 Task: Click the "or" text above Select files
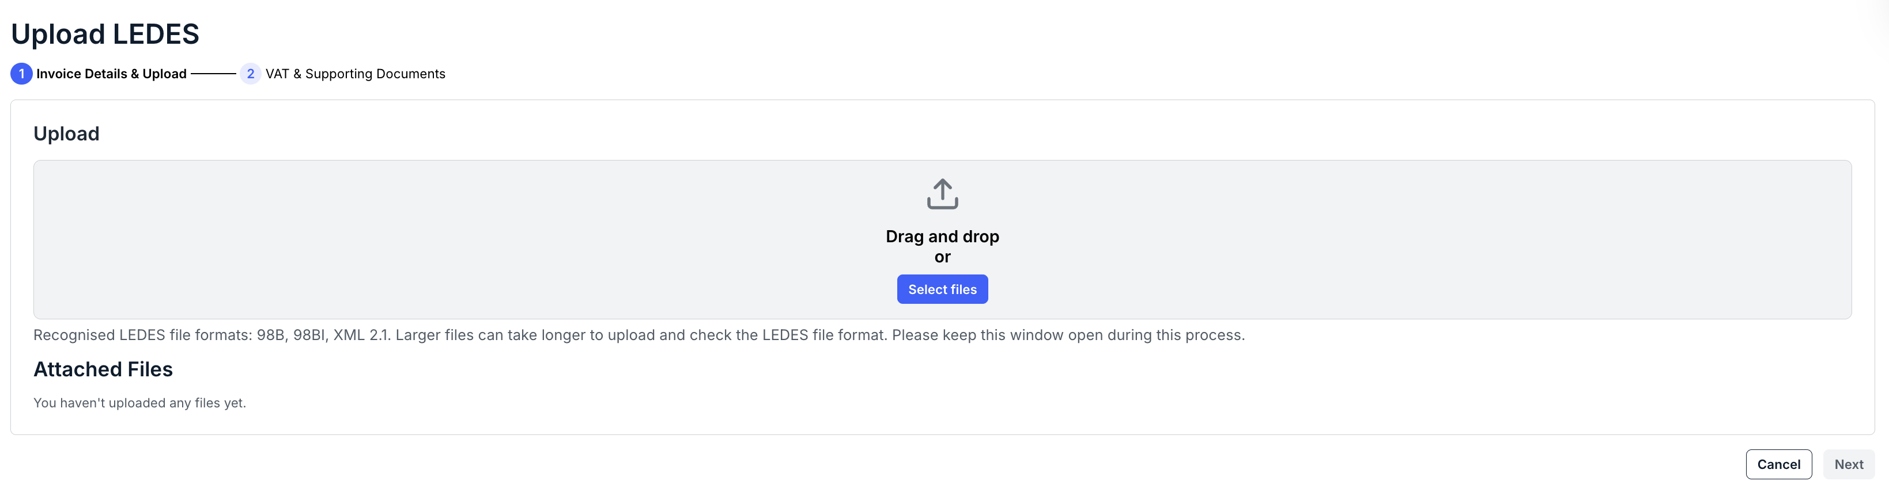point(942,257)
